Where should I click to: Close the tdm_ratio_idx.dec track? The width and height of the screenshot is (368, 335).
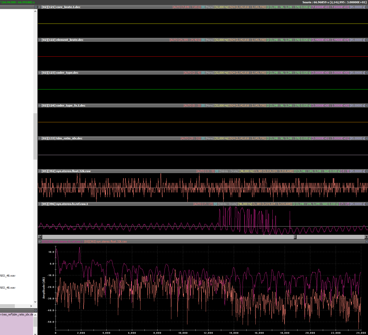[366, 138]
